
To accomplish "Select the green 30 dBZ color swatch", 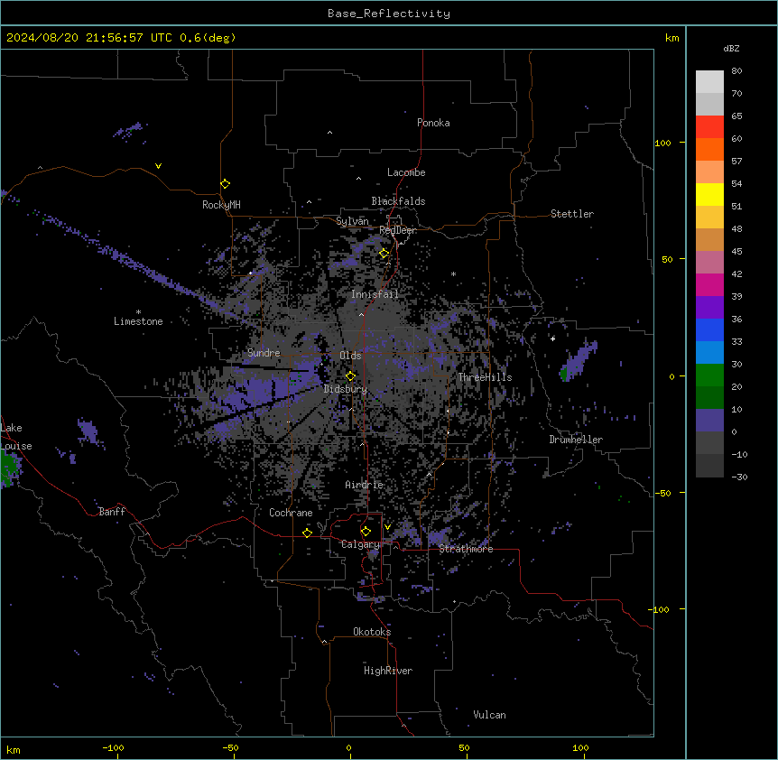I will (709, 375).
